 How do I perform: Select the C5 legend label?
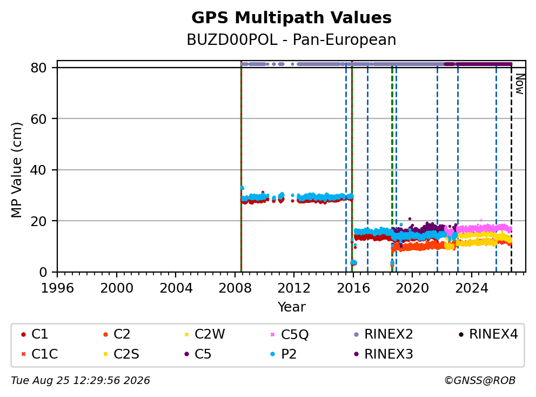(203, 354)
